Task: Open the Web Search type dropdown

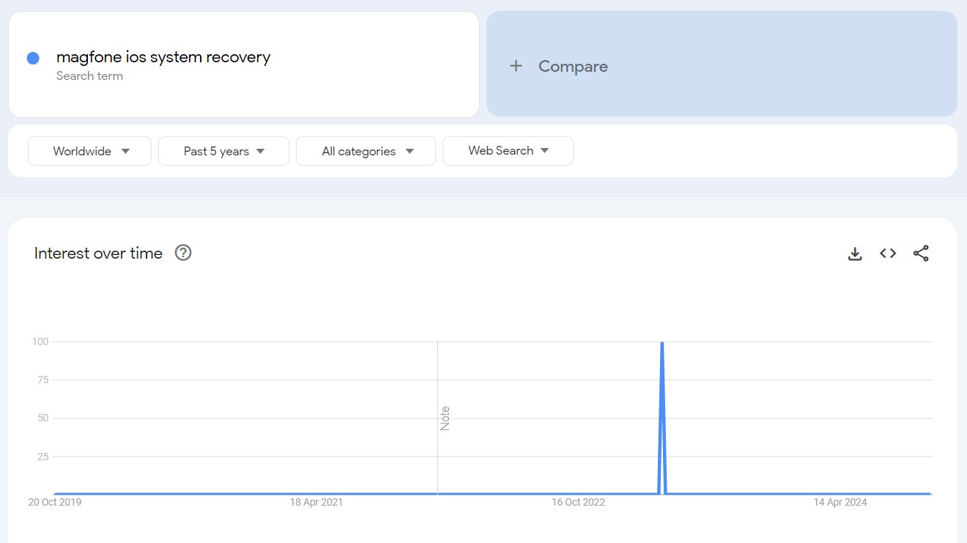Action: click(508, 151)
